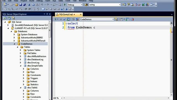
Task: Select the dbo.AWBuildVersion table
Action: coord(37,56)
